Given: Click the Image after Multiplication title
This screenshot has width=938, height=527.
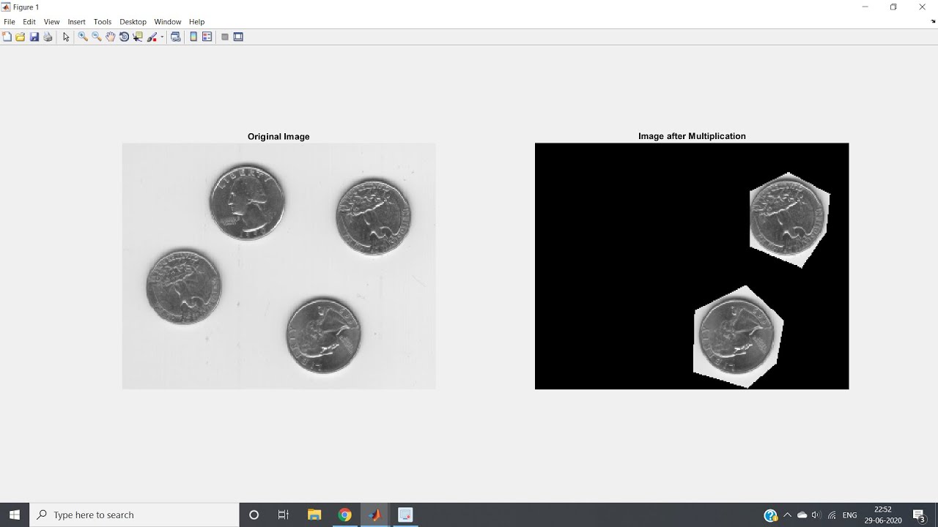Looking at the screenshot, I should point(692,136).
